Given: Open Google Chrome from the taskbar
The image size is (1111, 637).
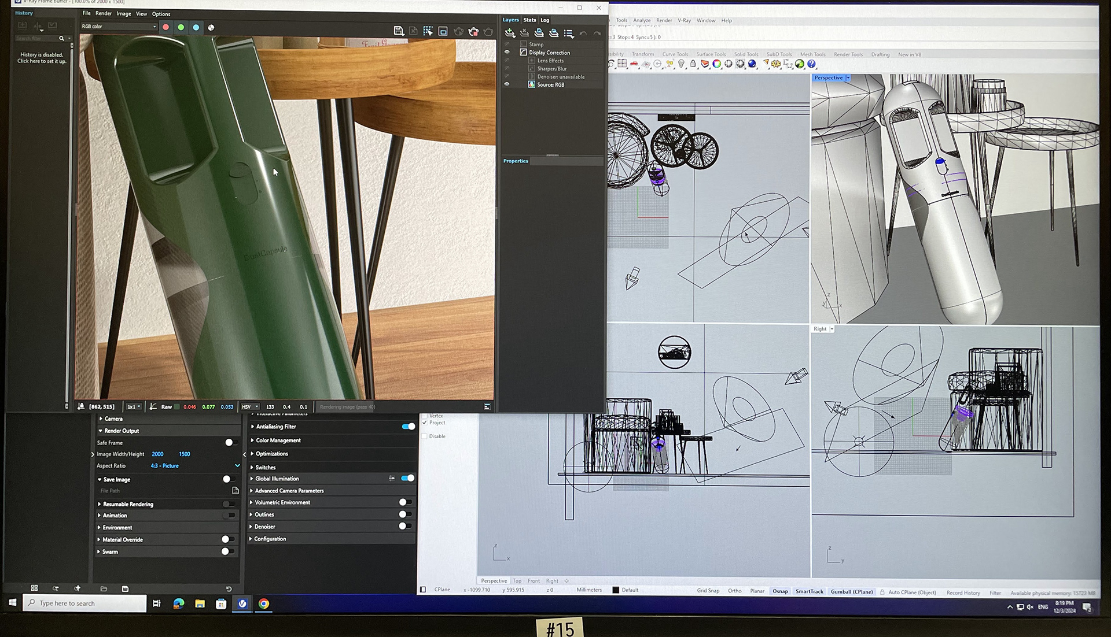Looking at the screenshot, I should pos(264,603).
